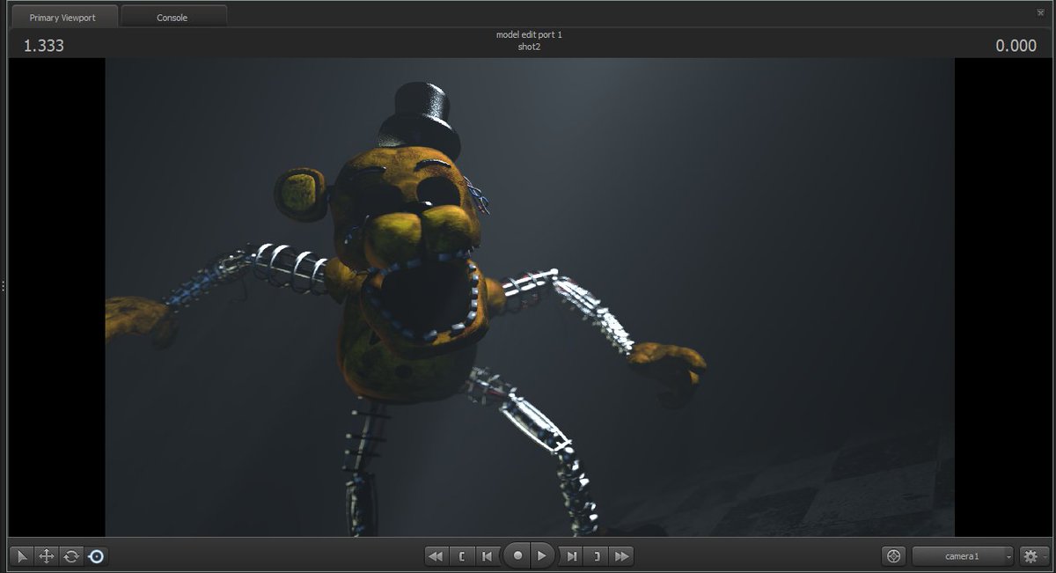Select the translate manipulator tool

tap(47, 556)
